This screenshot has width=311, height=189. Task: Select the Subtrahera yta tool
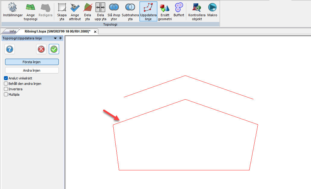pyautogui.click(x=130, y=12)
